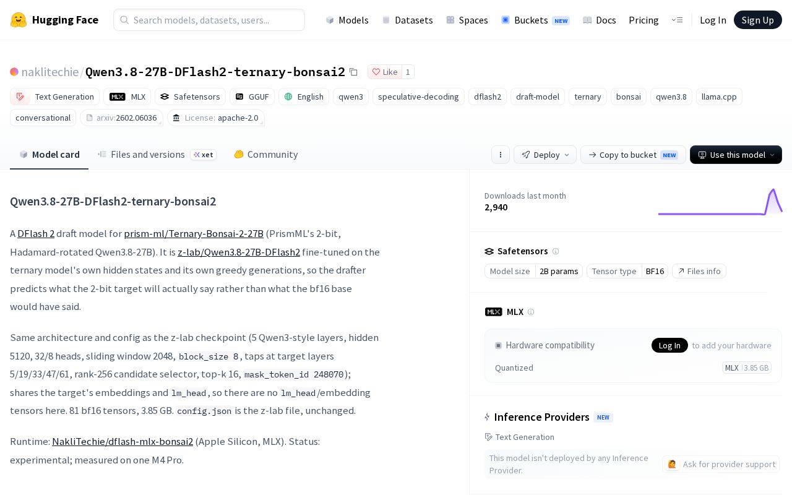The width and height of the screenshot is (792, 495).
Task: Click the Copy to bucket button
Action: pos(633,155)
